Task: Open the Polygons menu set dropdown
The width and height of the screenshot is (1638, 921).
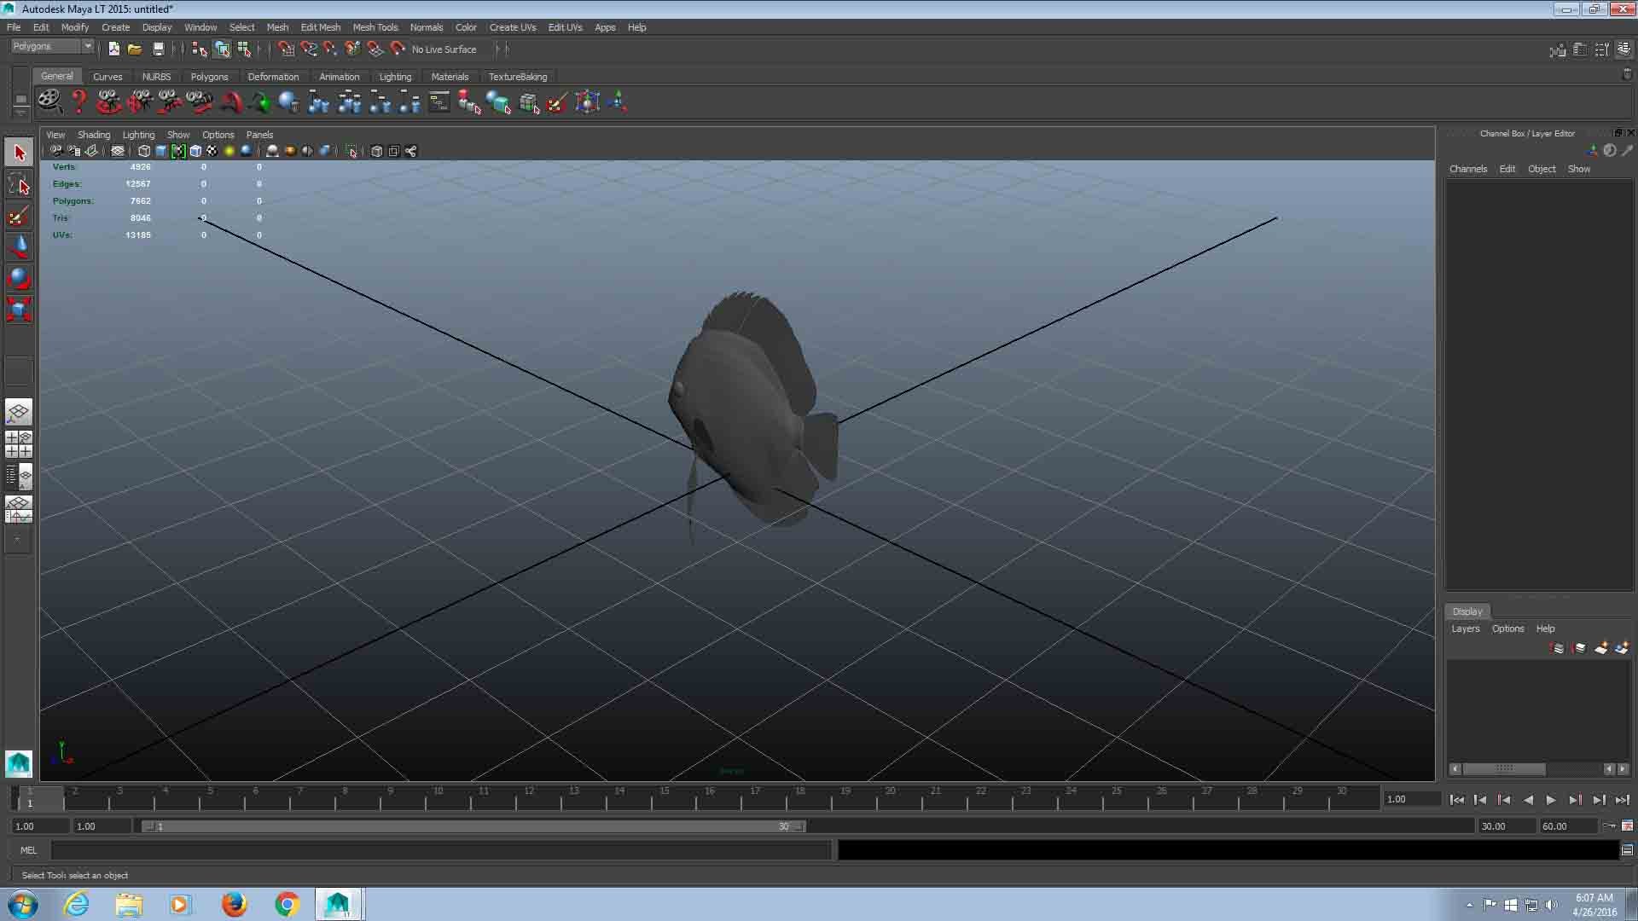Action: (52, 46)
